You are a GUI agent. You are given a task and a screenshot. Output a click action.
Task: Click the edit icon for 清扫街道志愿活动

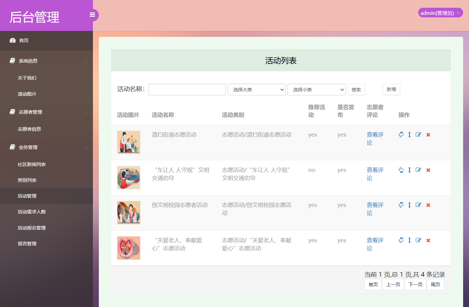coord(418,134)
